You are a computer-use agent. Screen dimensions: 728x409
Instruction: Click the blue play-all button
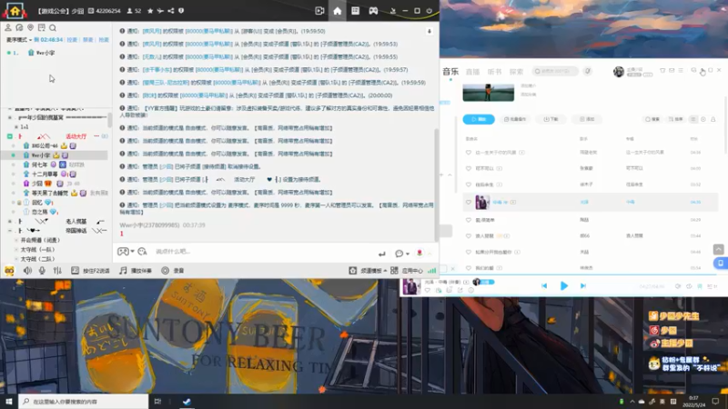[x=479, y=119]
